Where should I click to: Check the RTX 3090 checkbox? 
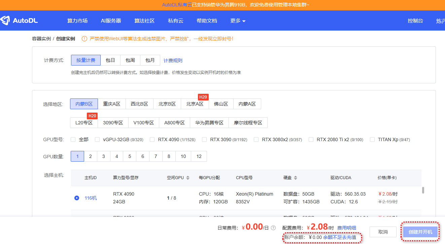point(204,139)
